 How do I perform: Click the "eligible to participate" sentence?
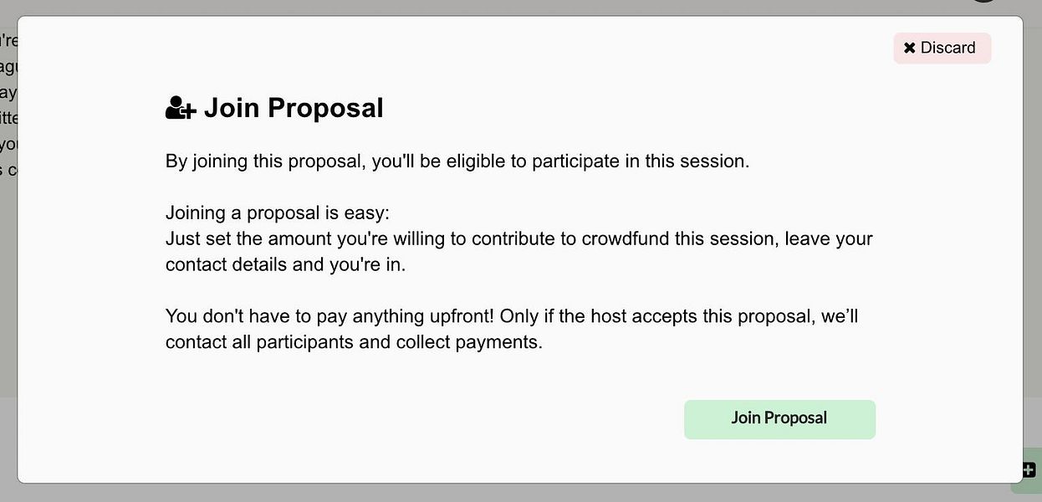click(x=457, y=161)
